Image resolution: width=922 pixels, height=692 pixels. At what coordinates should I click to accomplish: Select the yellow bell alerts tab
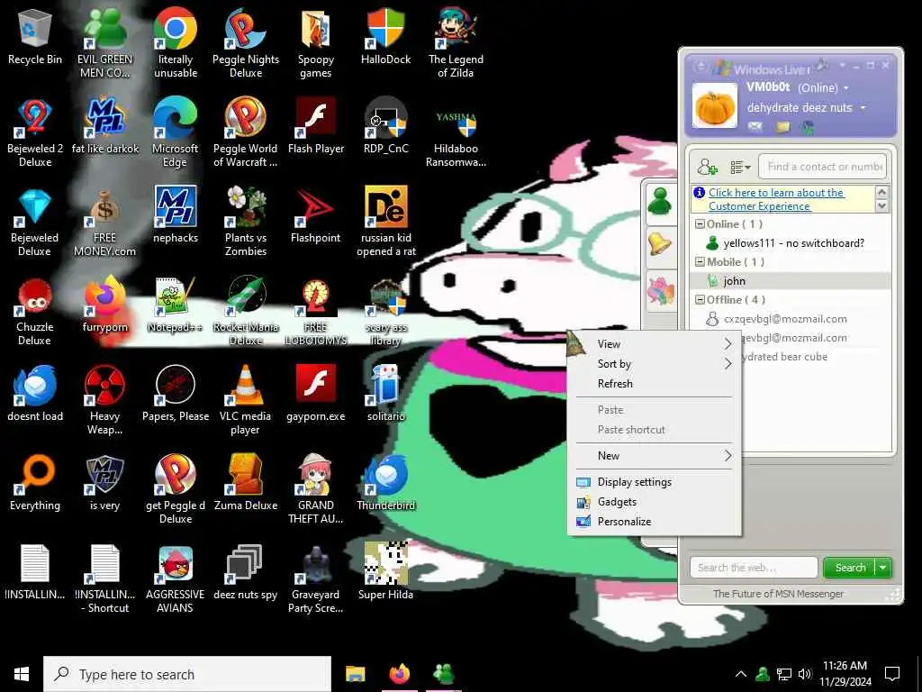point(660,243)
